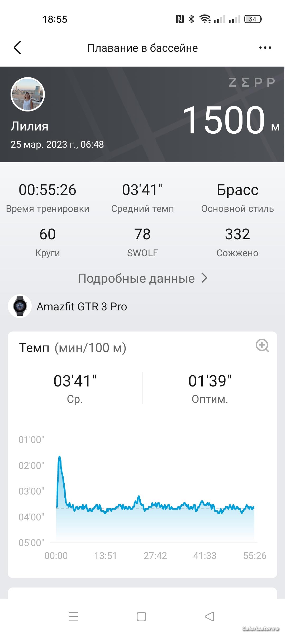Tap the back arrow in header
The image size is (285, 634).
pyautogui.click(x=17, y=48)
